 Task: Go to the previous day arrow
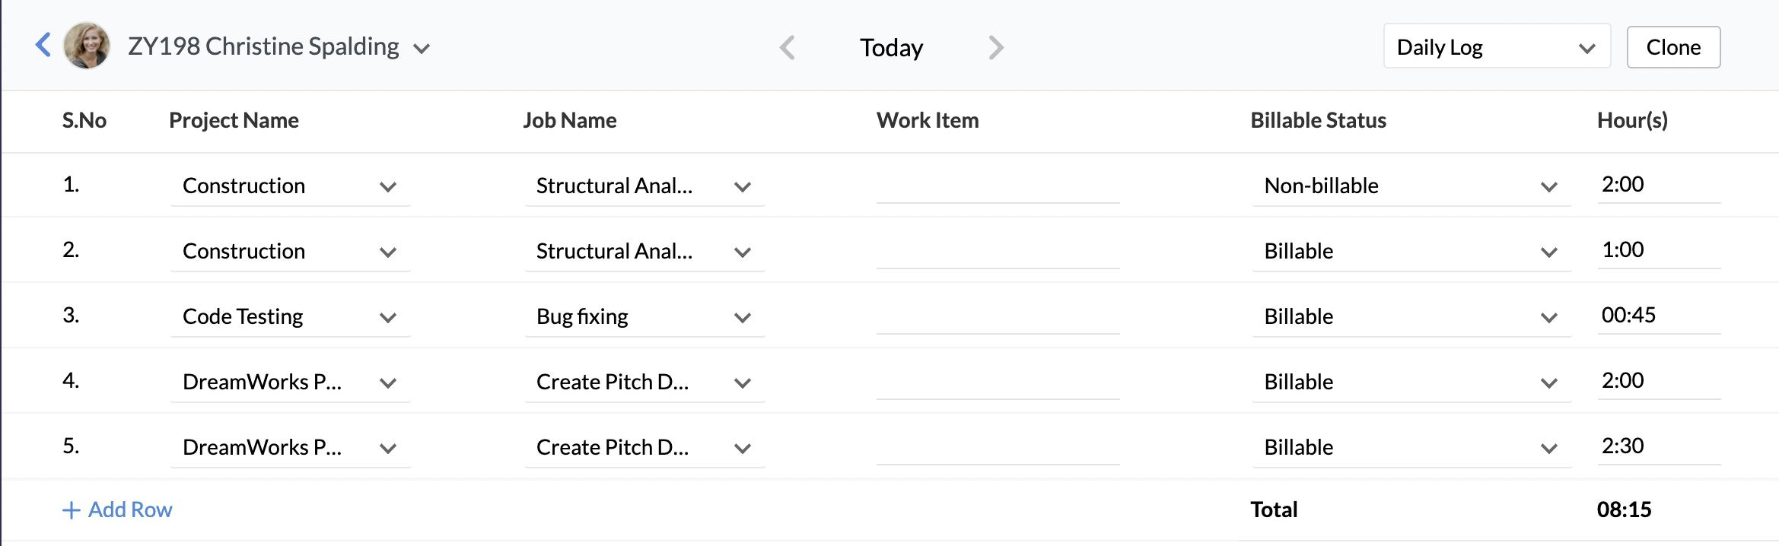coord(788,48)
